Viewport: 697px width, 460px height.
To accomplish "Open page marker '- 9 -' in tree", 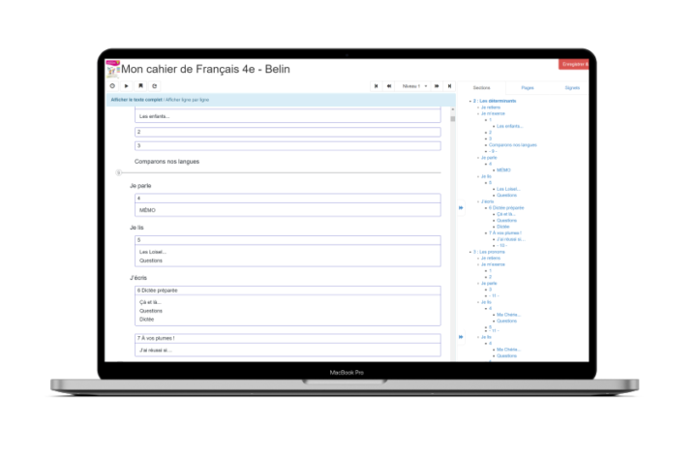I will pos(493,151).
